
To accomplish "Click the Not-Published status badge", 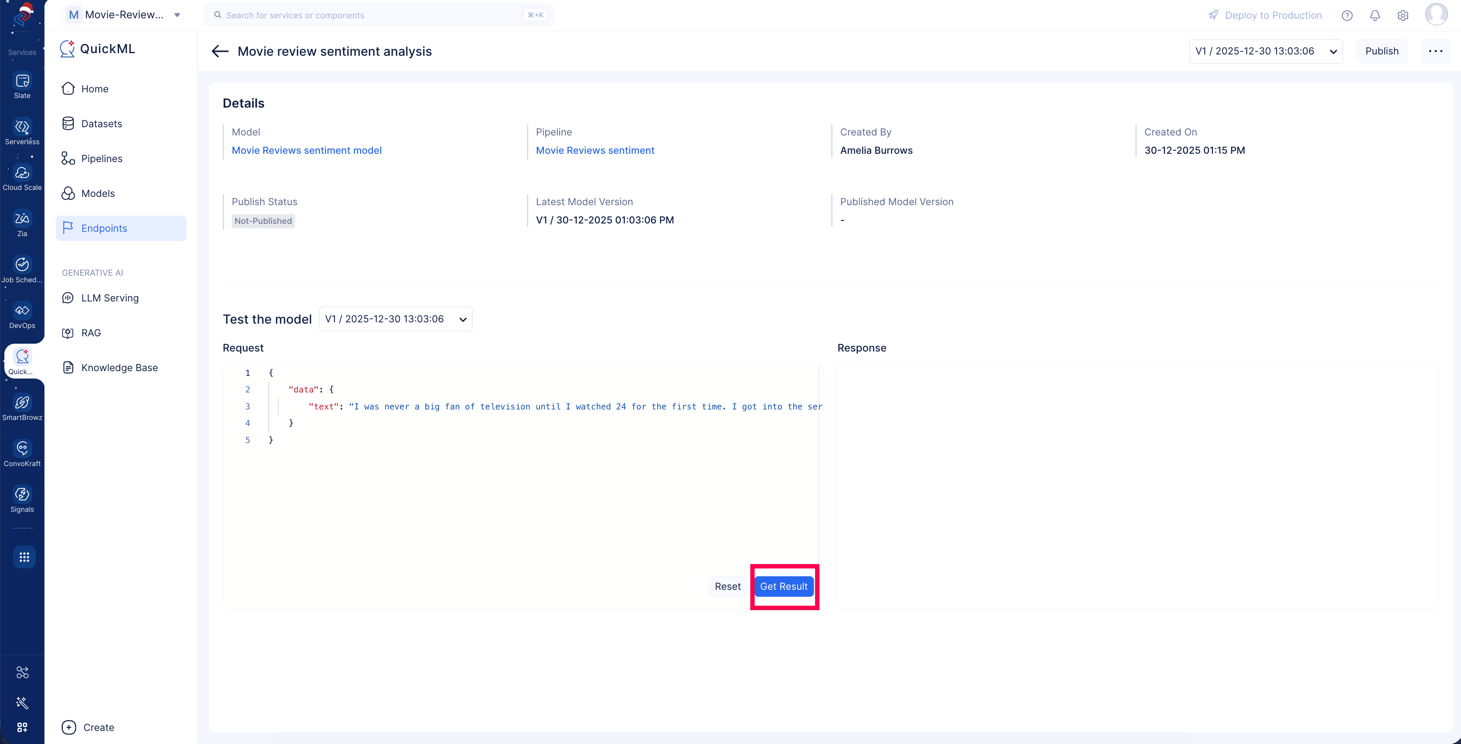I will 263,221.
